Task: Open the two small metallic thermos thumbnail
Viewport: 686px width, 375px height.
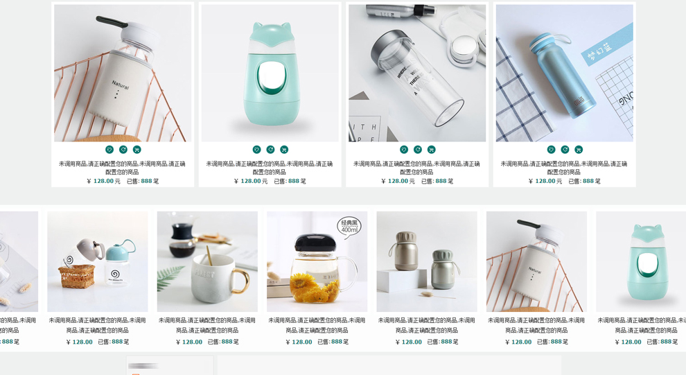Action: [427, 262]
